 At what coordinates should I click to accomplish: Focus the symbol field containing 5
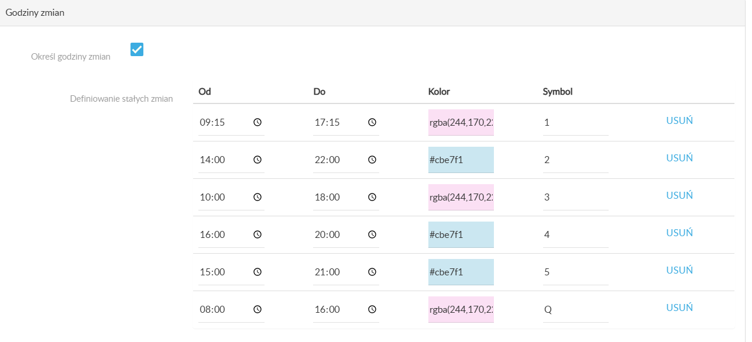pyautogui.click(x=576, y=272)
